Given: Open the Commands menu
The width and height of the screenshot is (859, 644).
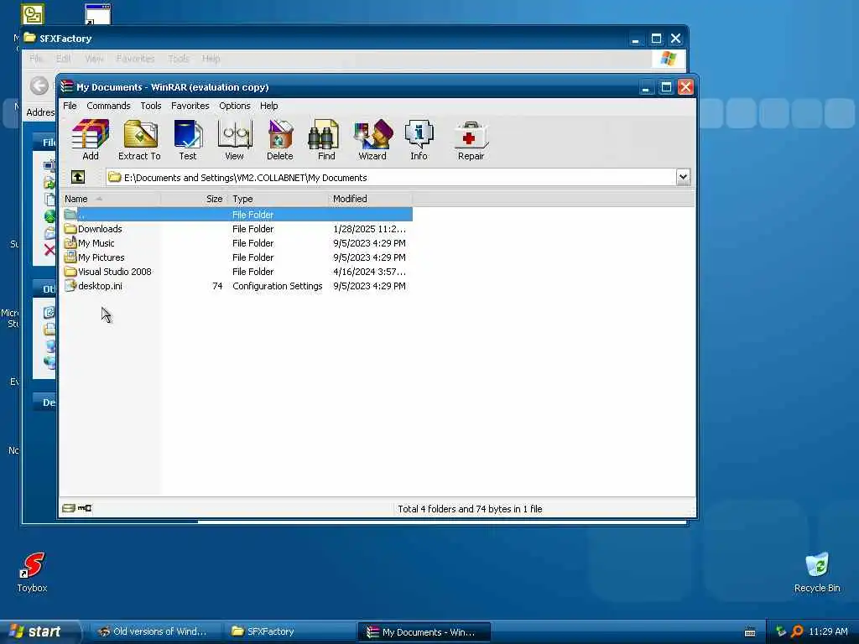Looking at the screenshot, I should (108, 106).
